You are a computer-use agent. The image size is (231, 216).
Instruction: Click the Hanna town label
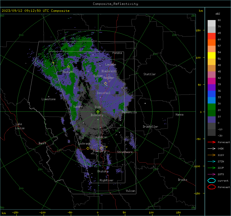point(179,115)
